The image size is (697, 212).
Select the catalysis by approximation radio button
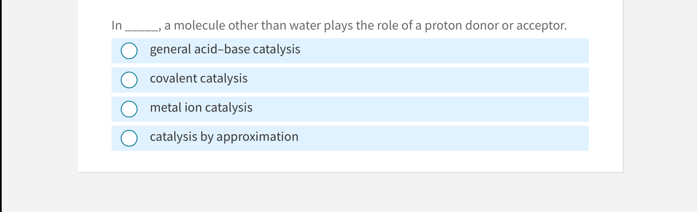pyautogui.click(x=129, y=138)
